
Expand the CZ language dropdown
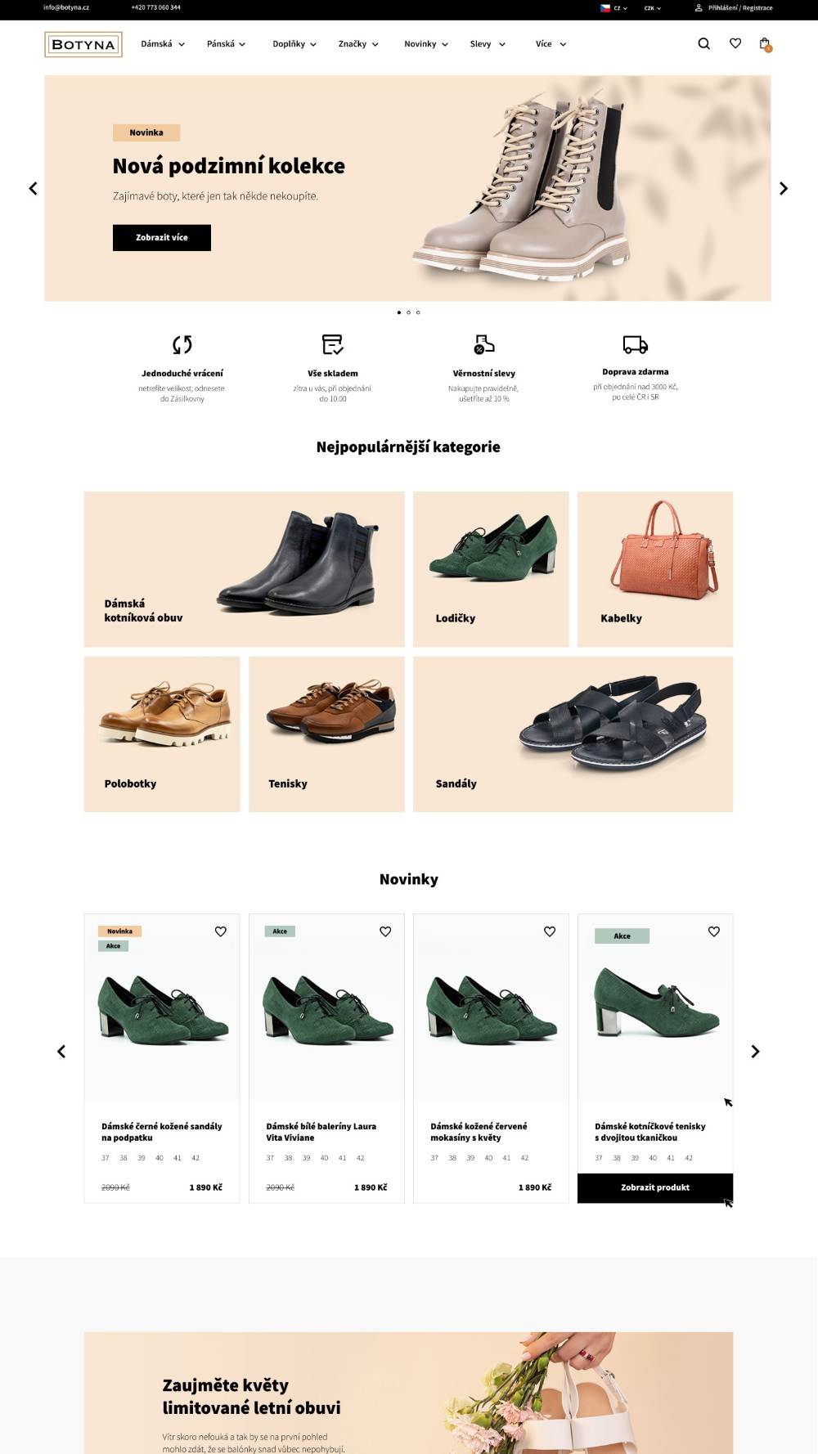(x=614, y=8)
